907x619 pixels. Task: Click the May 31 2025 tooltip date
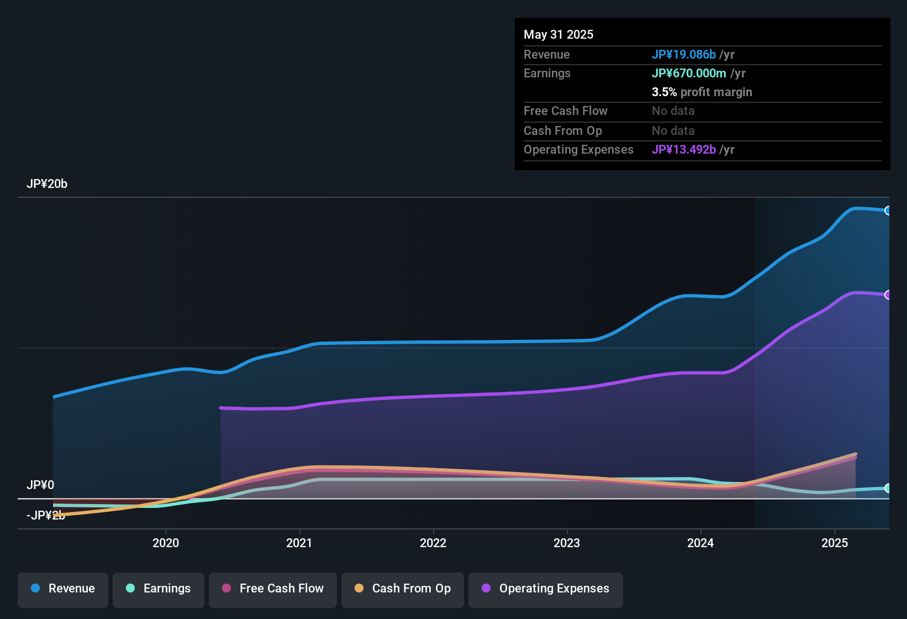(558, 34)
